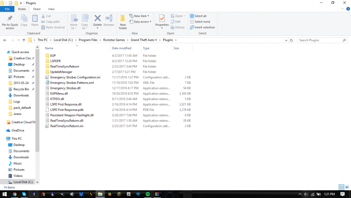Open the Delete button dropdown arrow
351x198 pixels.
pyautogui.click(x=97, y=28)
